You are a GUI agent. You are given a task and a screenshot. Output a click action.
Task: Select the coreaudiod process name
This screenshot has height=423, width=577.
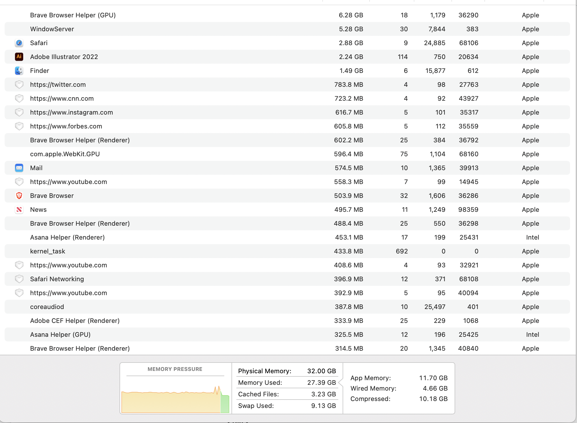(x=47, y=307)
